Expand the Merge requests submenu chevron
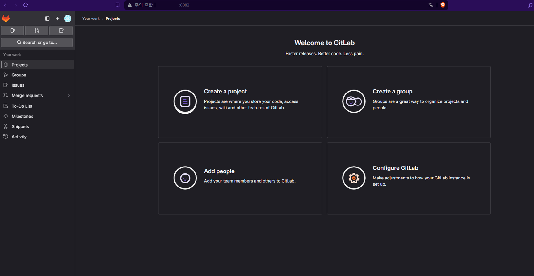Screen dimensions: 534x276 (x=69, y=96)
